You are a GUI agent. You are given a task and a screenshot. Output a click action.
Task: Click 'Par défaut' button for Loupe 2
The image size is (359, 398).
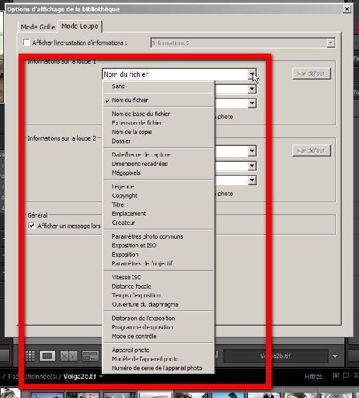(311, 151)
